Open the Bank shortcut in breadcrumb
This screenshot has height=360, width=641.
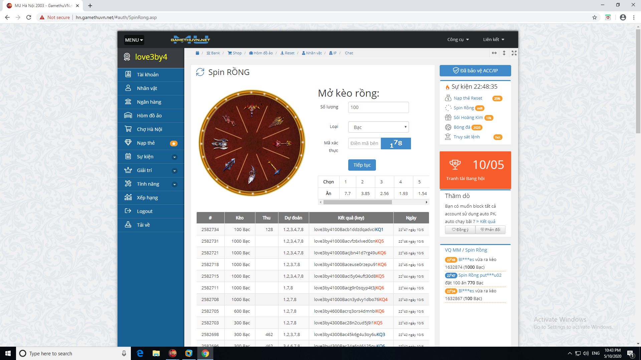pos(213,53)
